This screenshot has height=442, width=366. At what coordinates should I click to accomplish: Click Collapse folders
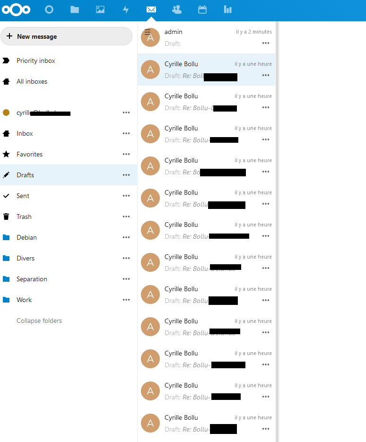(39, 321)
